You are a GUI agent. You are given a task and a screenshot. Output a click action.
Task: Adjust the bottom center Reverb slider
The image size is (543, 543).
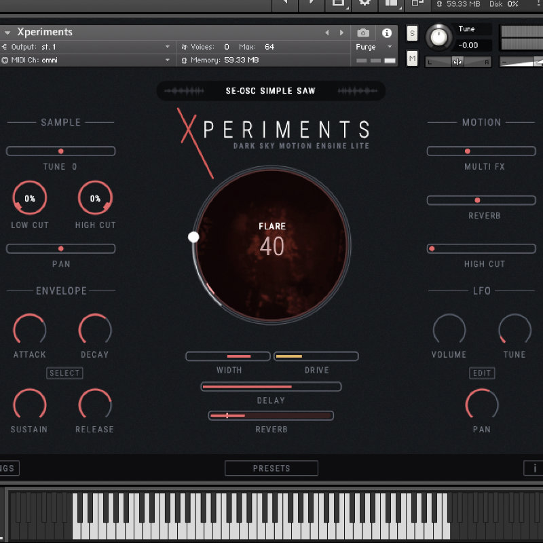[271, 415]
